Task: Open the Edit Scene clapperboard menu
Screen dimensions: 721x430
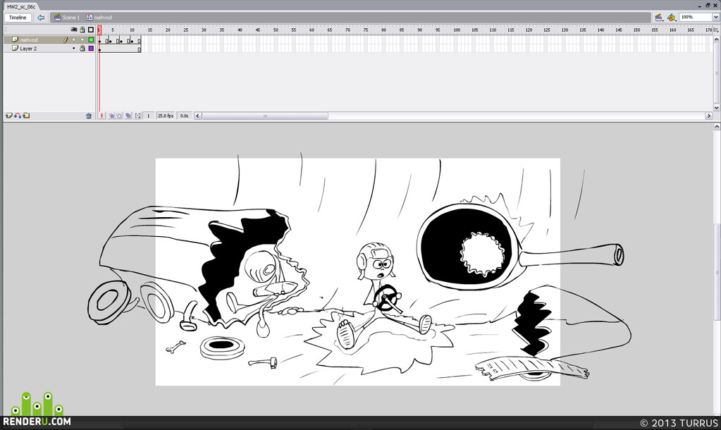Action: (658, 18)
